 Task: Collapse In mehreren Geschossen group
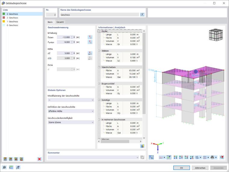99,119
